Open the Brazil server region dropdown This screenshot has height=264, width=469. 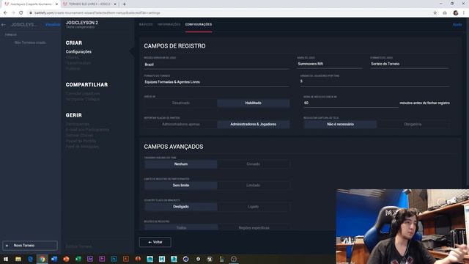[x=216, y=65]
